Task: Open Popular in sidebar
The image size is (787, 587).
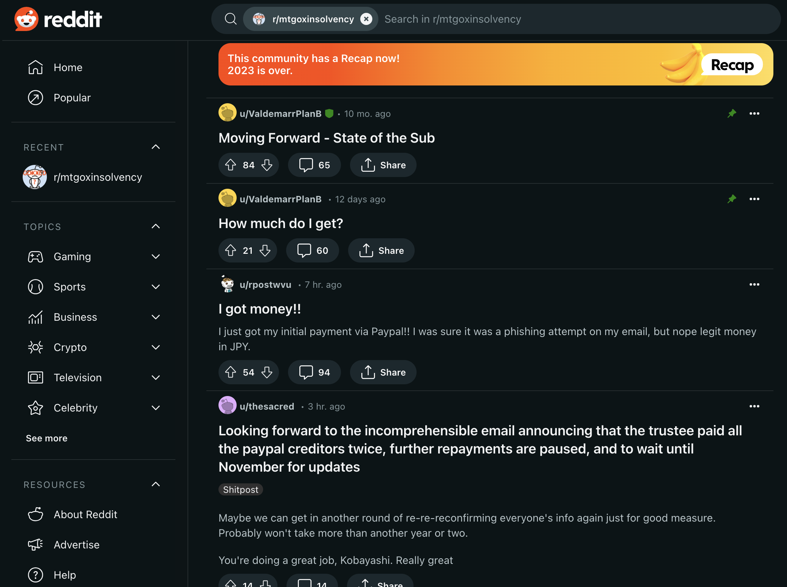Action: (72, 98)
